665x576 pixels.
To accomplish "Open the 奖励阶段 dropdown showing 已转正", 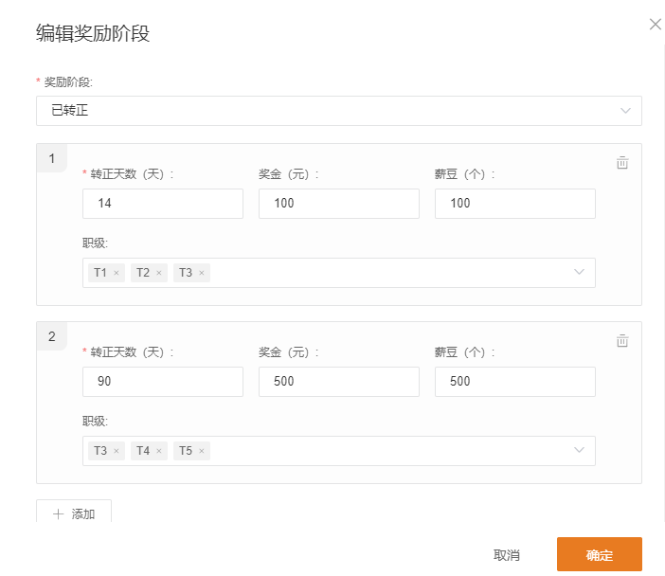I will point(339,111).
